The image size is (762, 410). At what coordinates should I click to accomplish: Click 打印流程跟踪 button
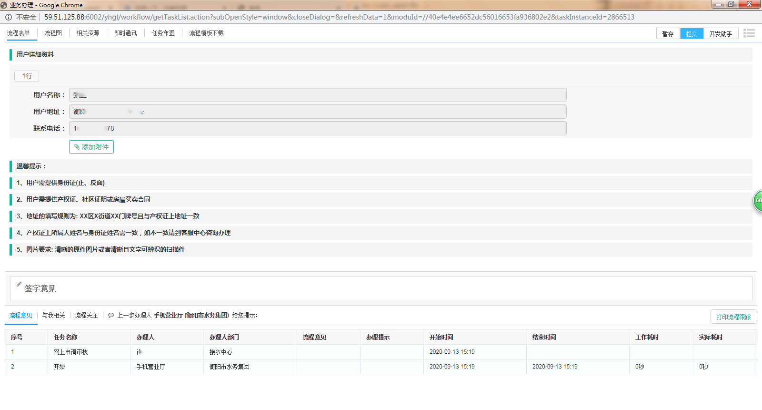coord(733,317)
